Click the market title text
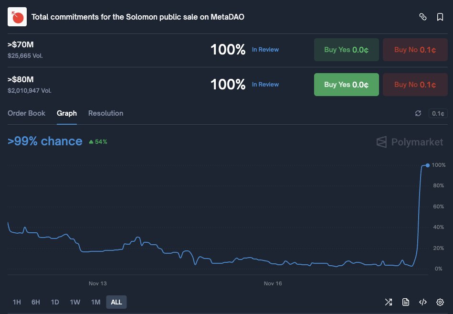This screenshot has width=453, height=314. 138,17
